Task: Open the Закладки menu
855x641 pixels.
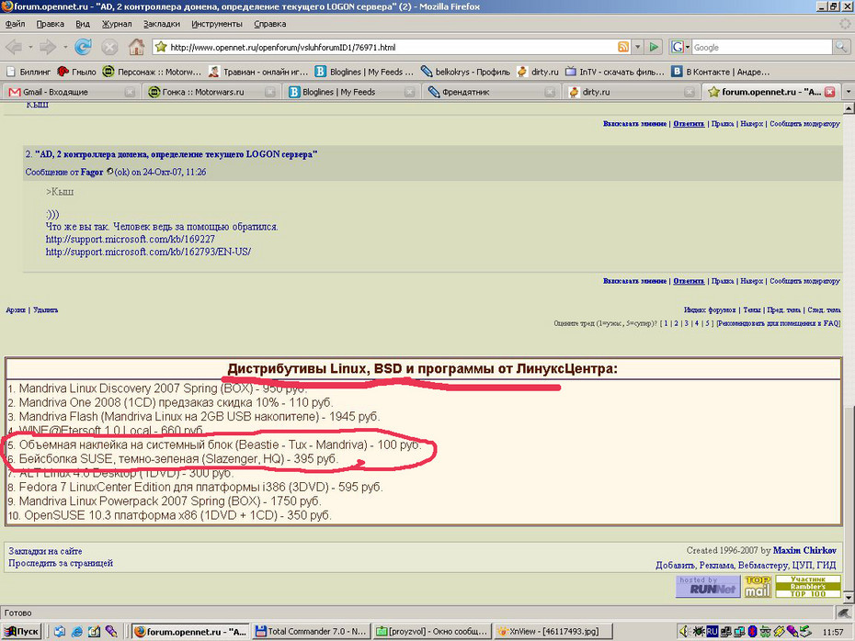Action: point(162,24)
